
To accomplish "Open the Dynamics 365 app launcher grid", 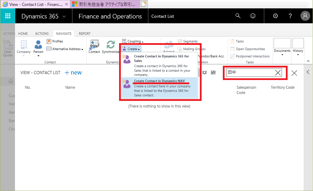I will point(8,16).
